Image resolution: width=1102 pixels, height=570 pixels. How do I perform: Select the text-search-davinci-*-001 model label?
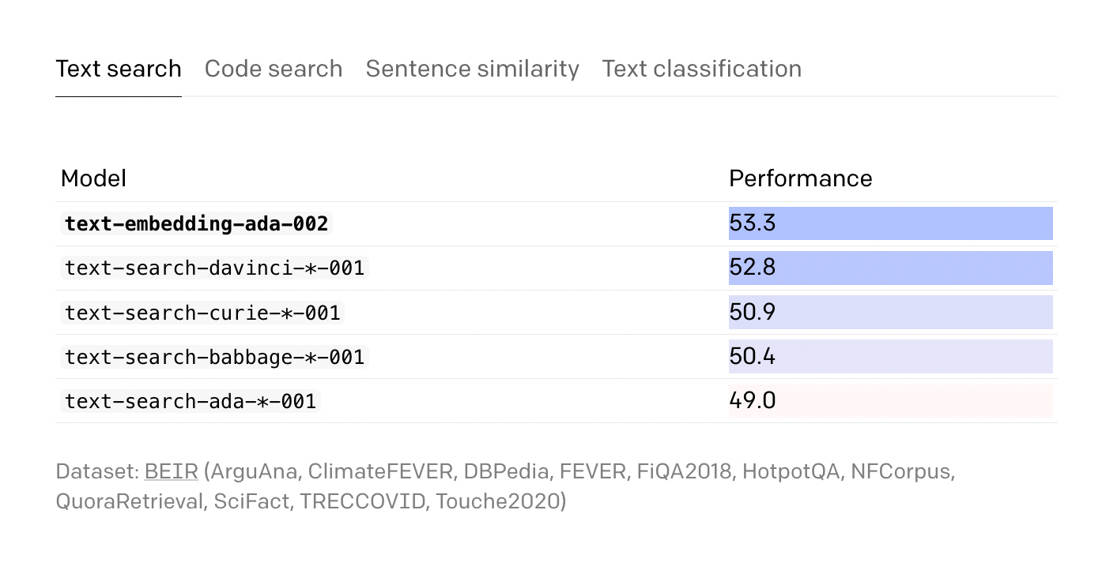(214, 268)
